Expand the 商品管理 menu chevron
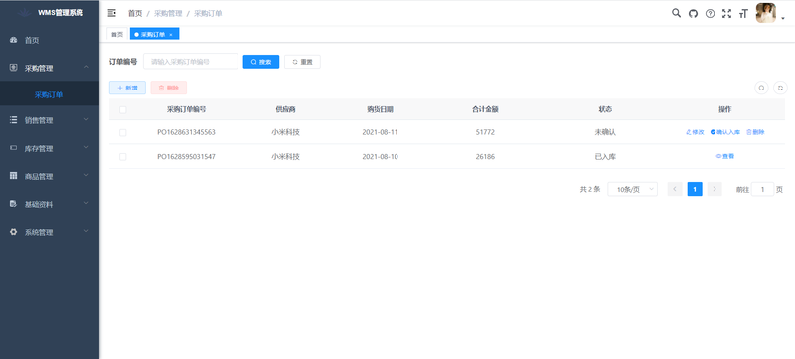This screenshot has width=795, height=359. point(86,176)
